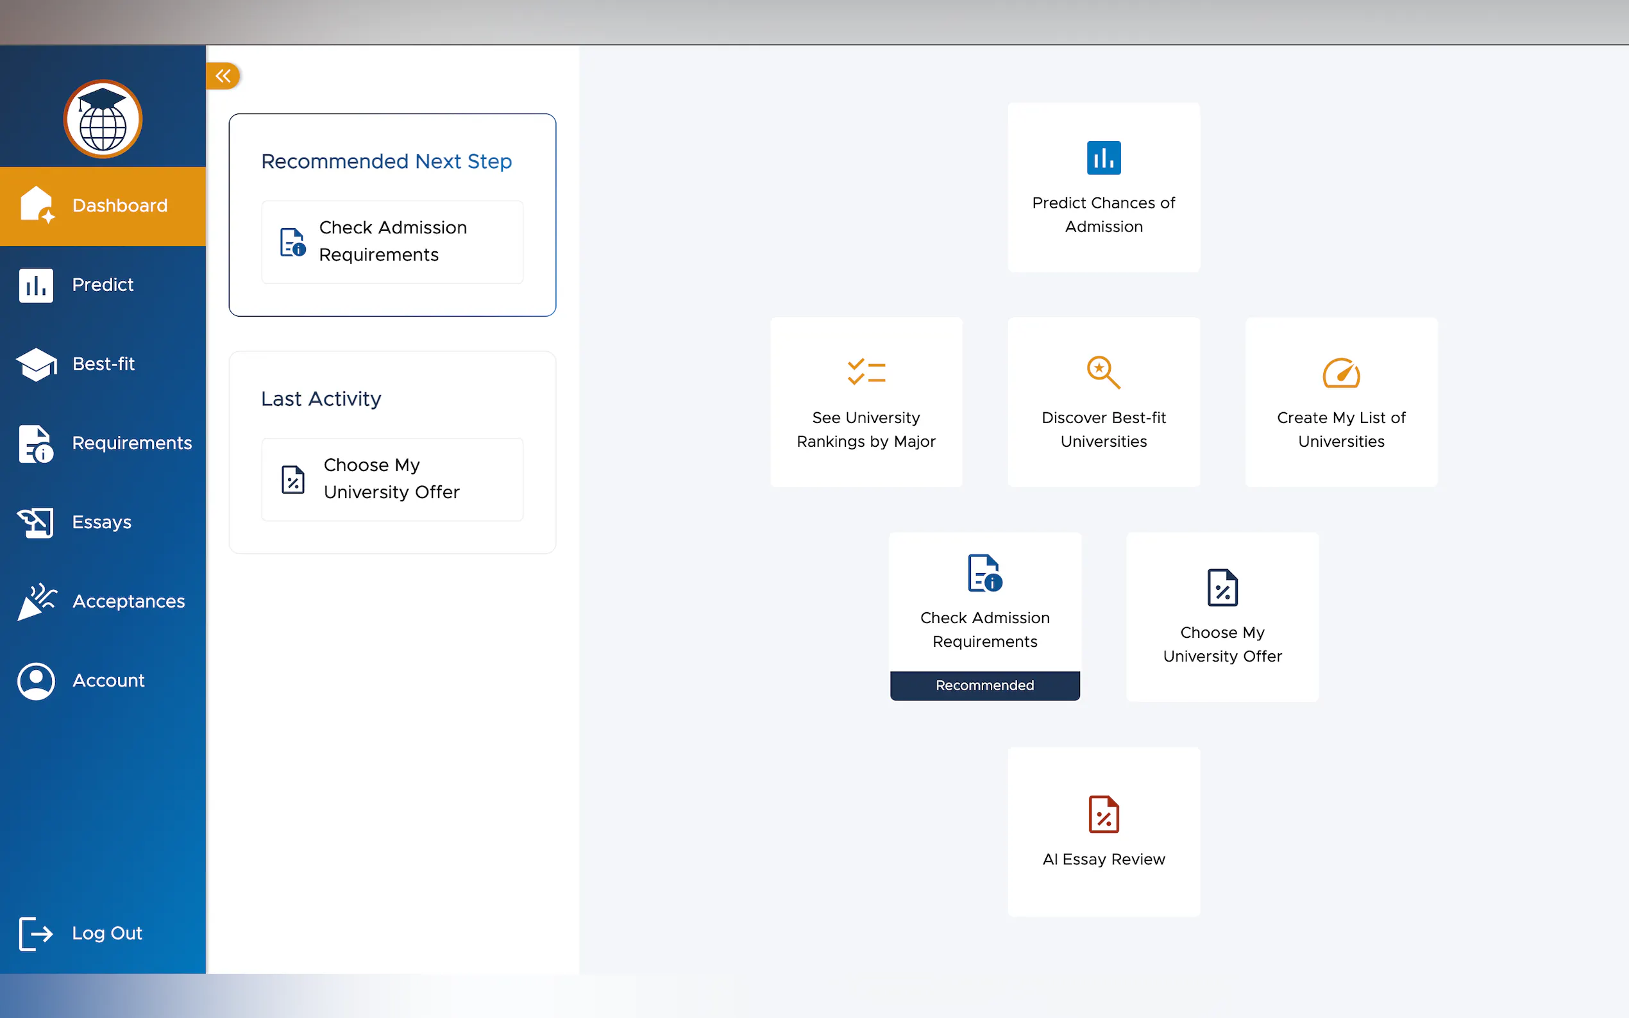Open the Dashboard sidebar item
1629x1018 pixels.
(103, 206)
